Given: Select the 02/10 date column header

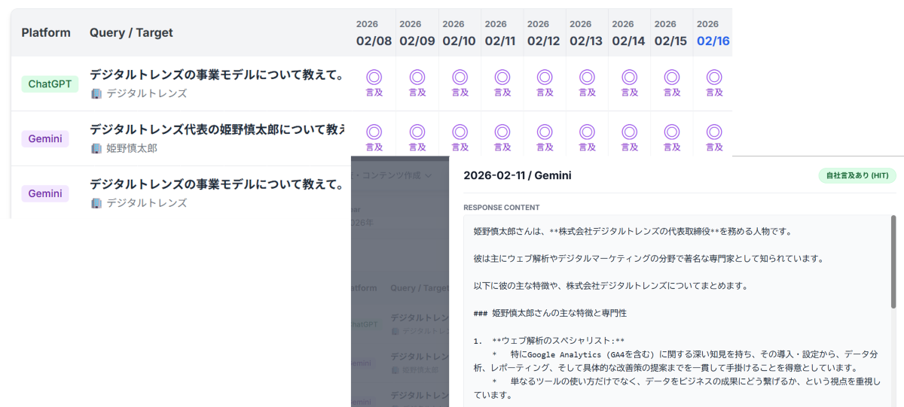Looking at the screenshot, I should (460, 34).
